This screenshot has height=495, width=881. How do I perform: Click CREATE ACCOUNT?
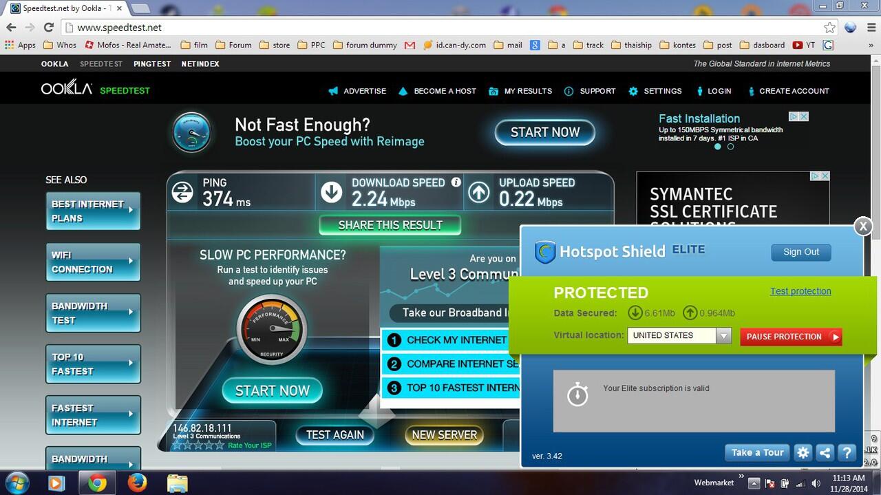tap(787, 91)
